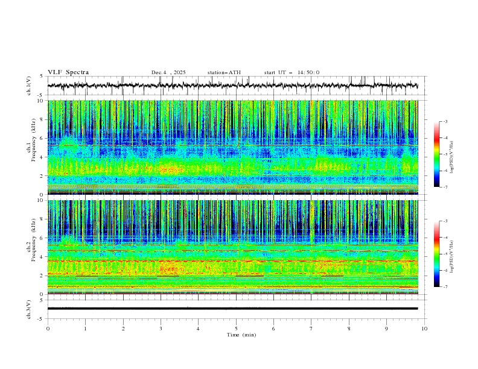Click the ch.2 colorbar "log(PSD)(V²/Hz)" label

point(452,256)
